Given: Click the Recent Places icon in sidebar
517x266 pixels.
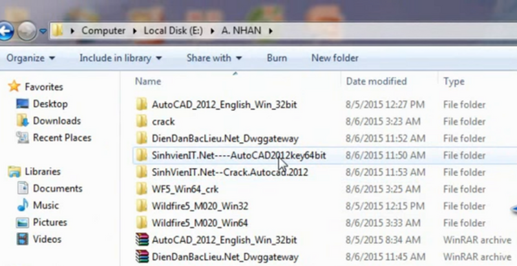Looking at the screenshot, I should coord(23,137).
